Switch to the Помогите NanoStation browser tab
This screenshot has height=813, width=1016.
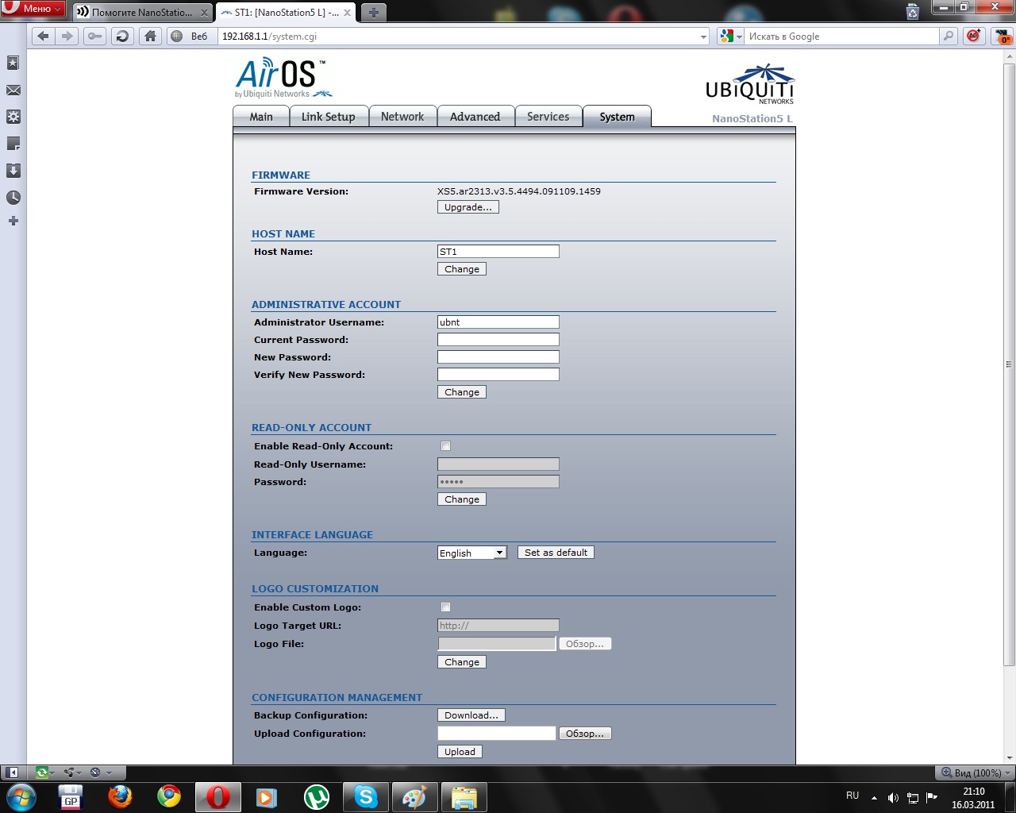click(142, 13)
